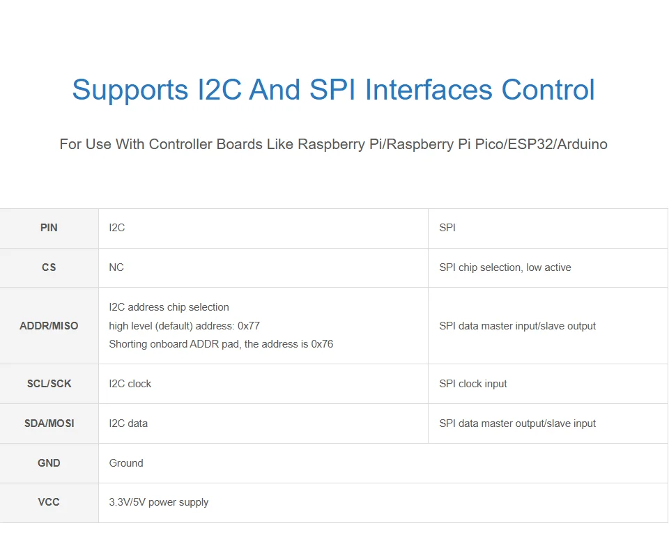Click the 'I2C address chip selection' line

point(169,307)
